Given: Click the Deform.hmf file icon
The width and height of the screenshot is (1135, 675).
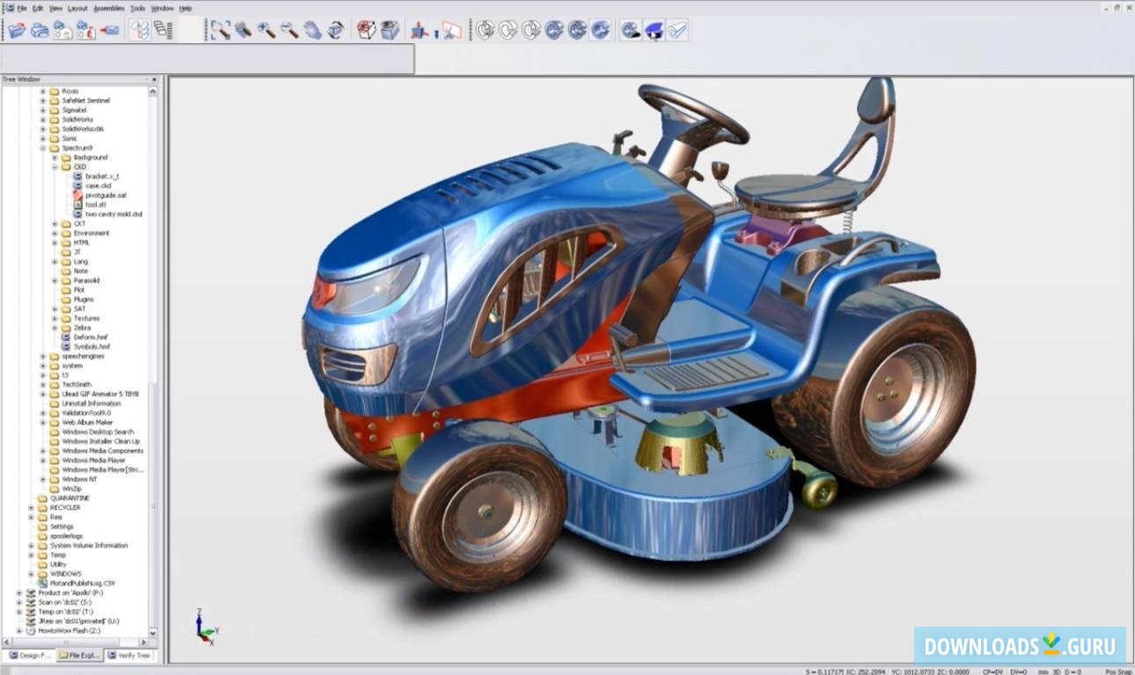Looking at the screenshot, I should click(x=66, y=337).
